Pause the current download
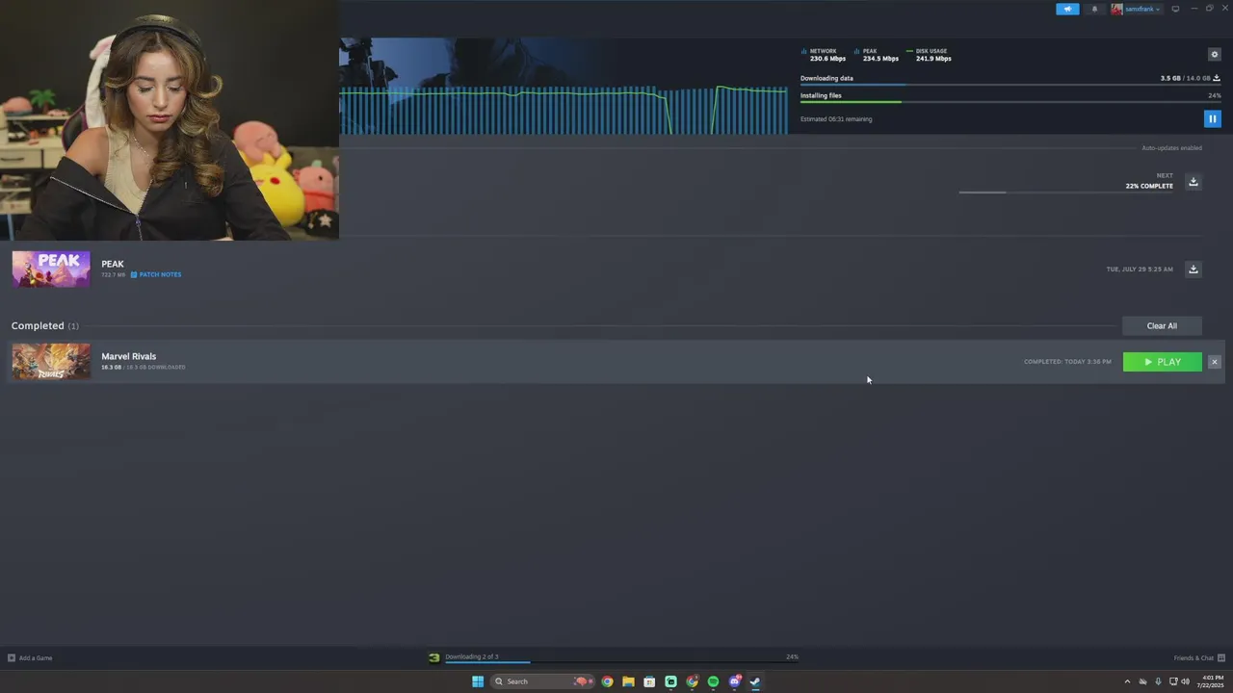1233x693 pixels. pyautogui.click(x=1213, y=118)
